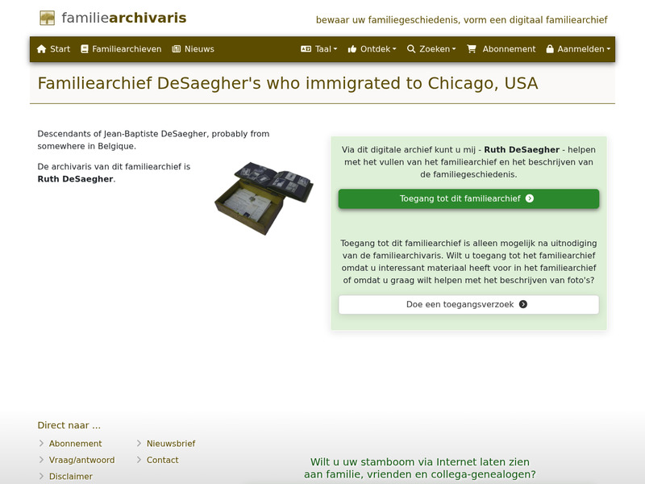Open Abonnement in the navigation bar
Viewport: 645px width, 484px height.
(x=501, y=49)
